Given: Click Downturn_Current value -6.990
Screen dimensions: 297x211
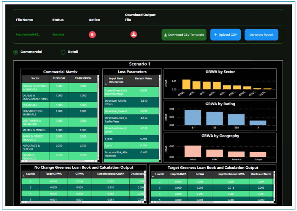Looking at the screenshot, I should click(x=144, y=111).
